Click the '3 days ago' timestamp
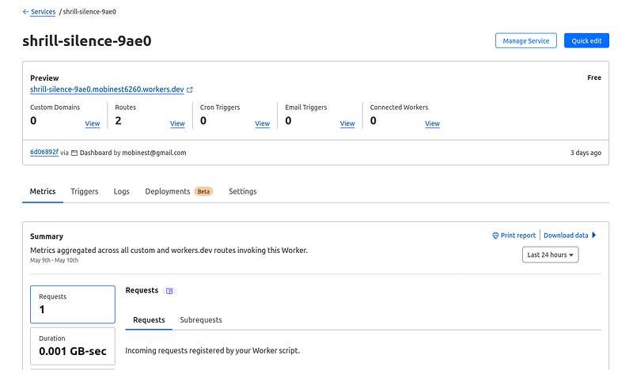The width and height of the screenshot is (633, 370). (x=586, y=153)
